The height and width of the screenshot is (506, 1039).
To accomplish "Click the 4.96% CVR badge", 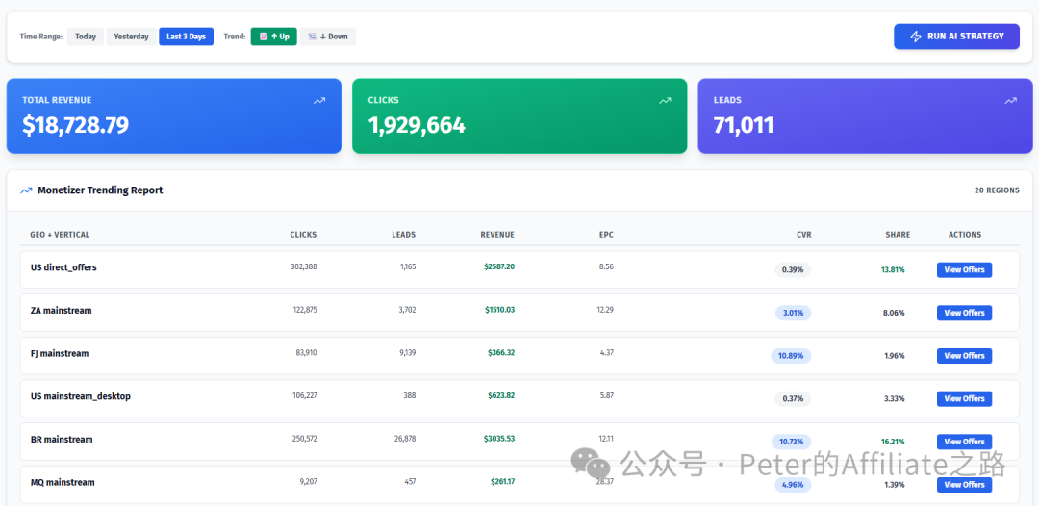I will click(793, 485).
